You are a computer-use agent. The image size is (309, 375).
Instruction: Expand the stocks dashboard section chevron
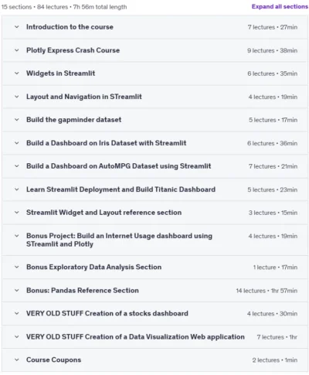click(17, 313)
